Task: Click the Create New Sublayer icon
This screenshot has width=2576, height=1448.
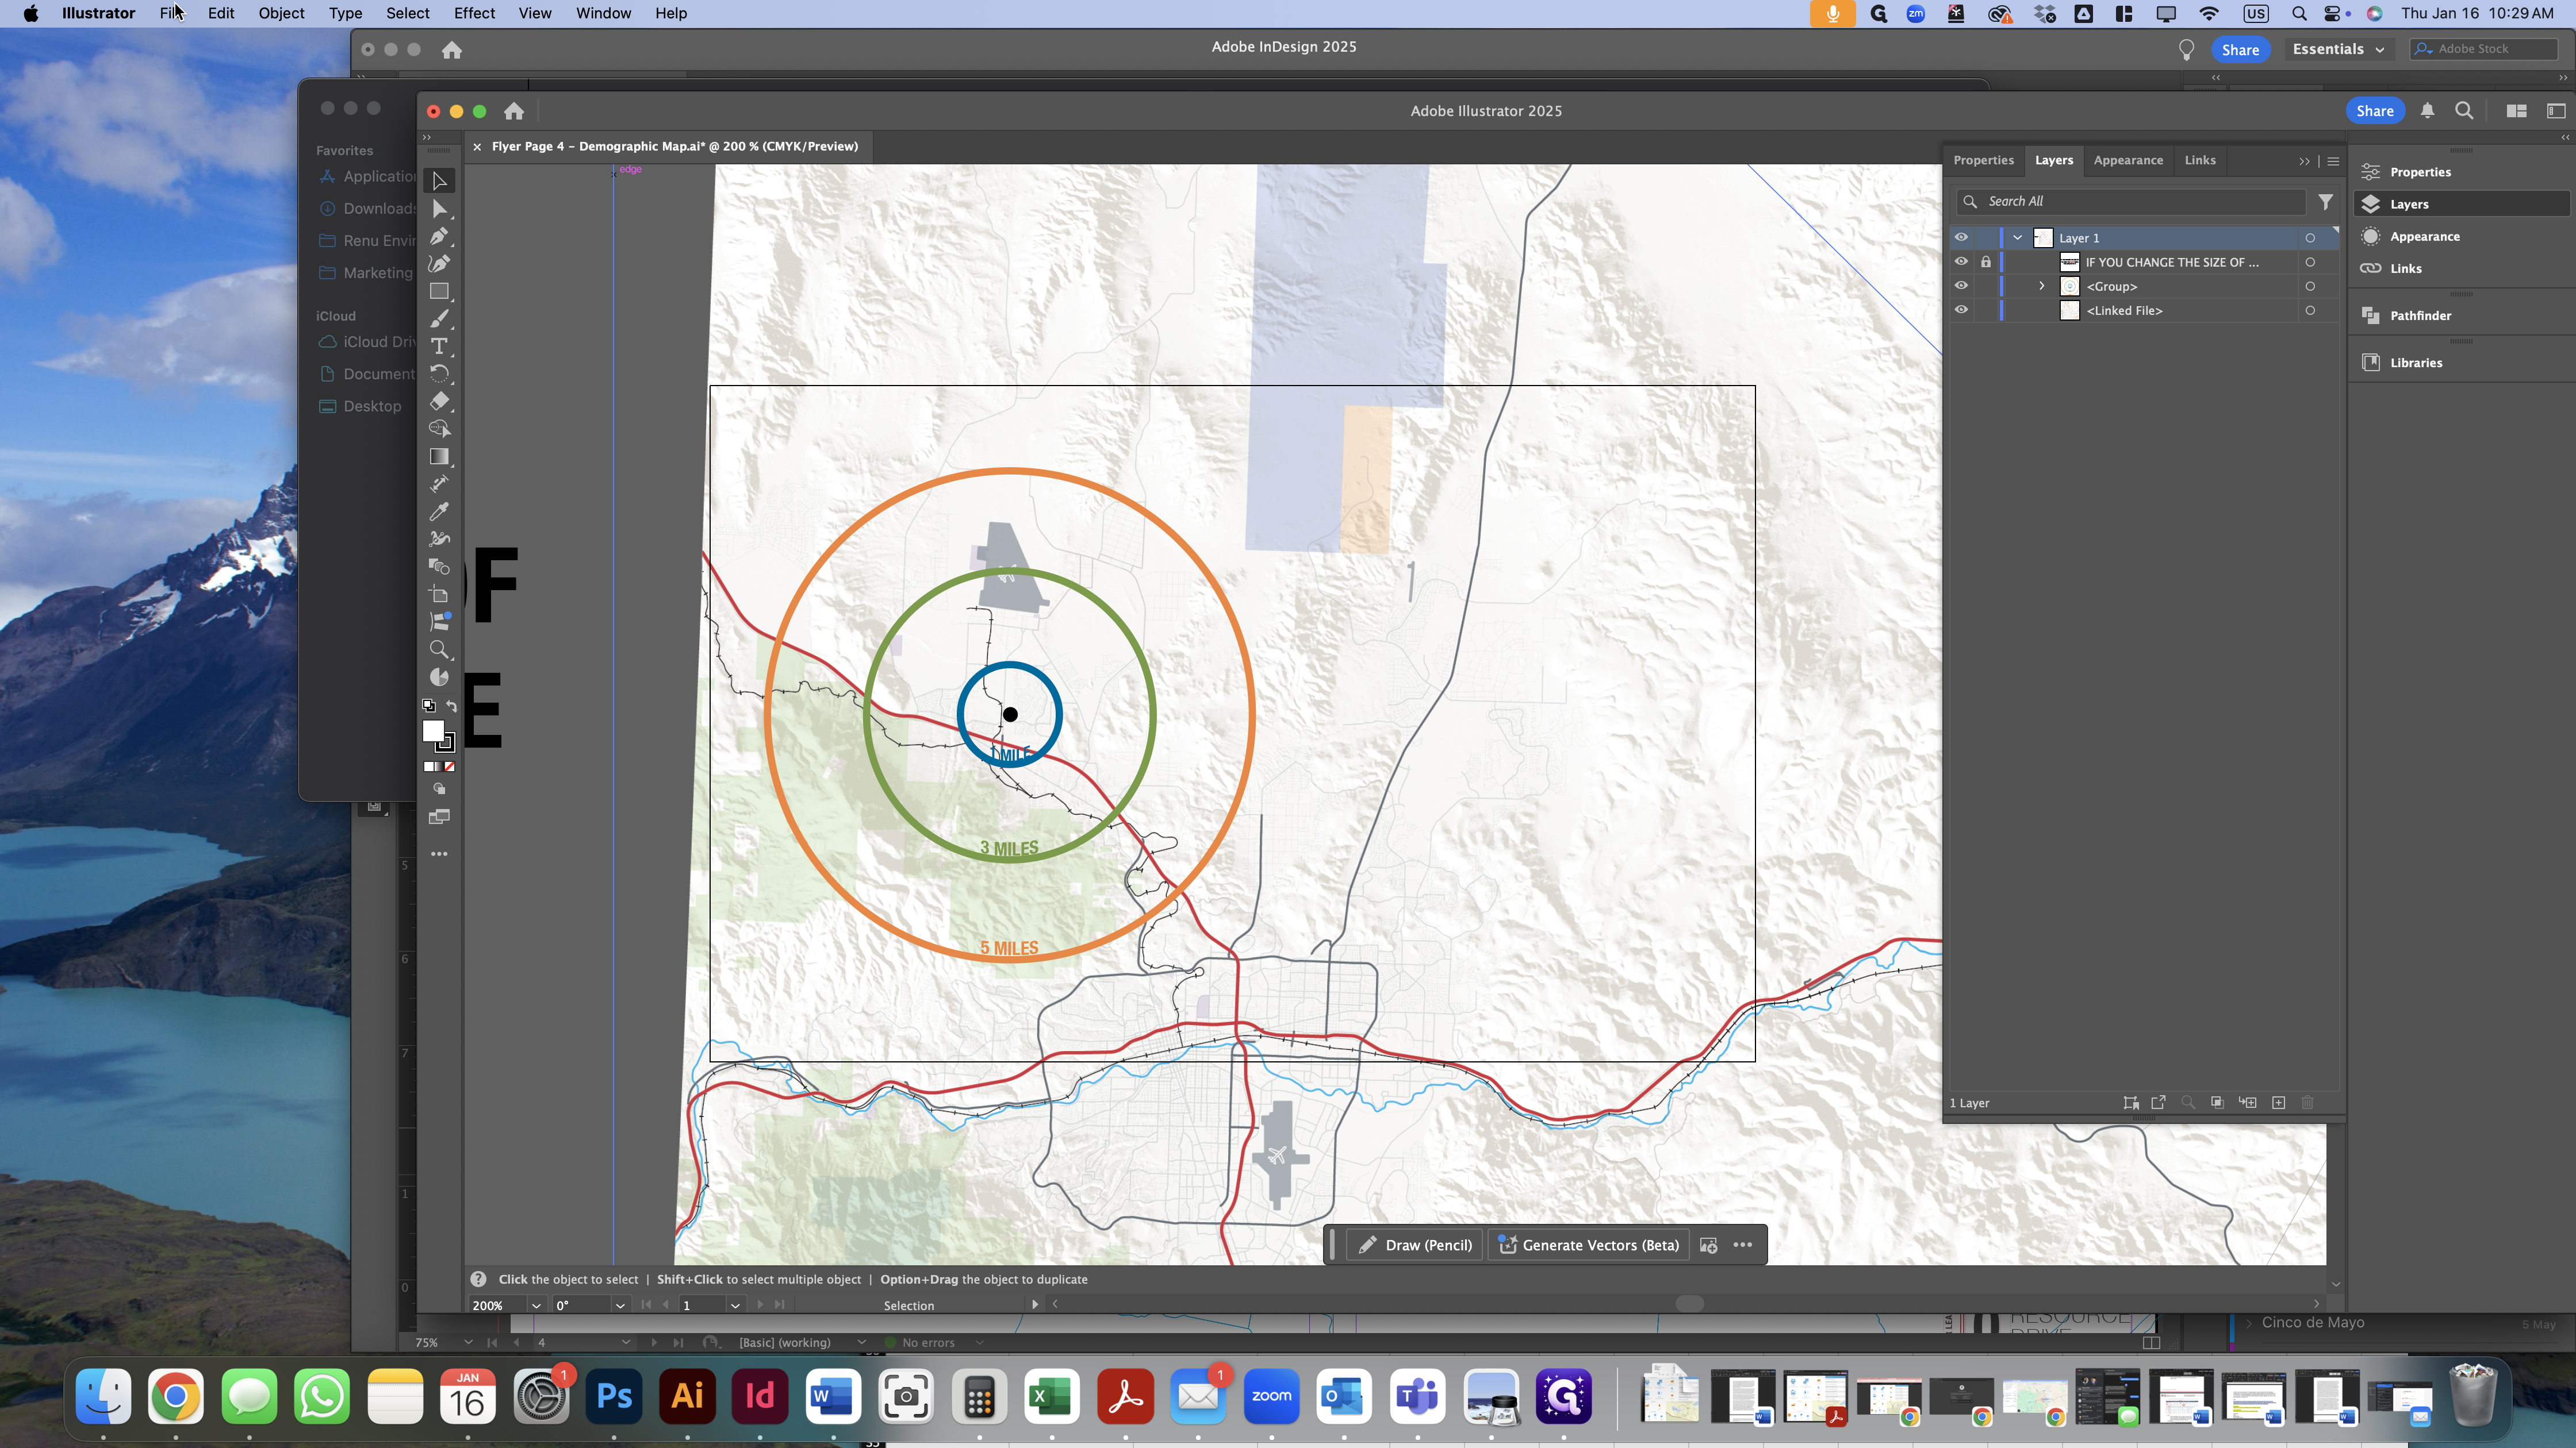Action: click(x=2248, y=1102)
